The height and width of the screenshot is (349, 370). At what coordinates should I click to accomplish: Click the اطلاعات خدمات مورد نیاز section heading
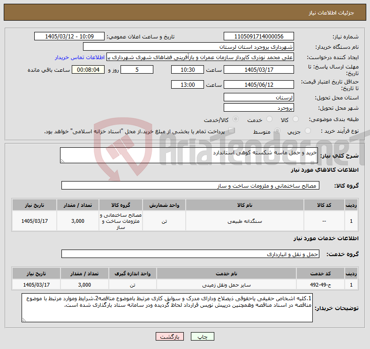(x=326, y=238)
